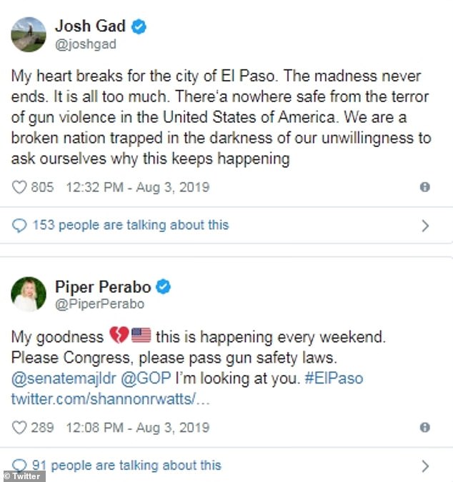453x482 pixels.
Task: Like Josh Gad's tweet with heart icon
Action: (19, 187)
